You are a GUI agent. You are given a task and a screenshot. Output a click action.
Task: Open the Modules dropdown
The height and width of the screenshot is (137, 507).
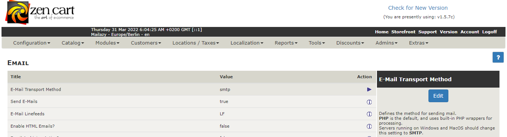[107, 43]
